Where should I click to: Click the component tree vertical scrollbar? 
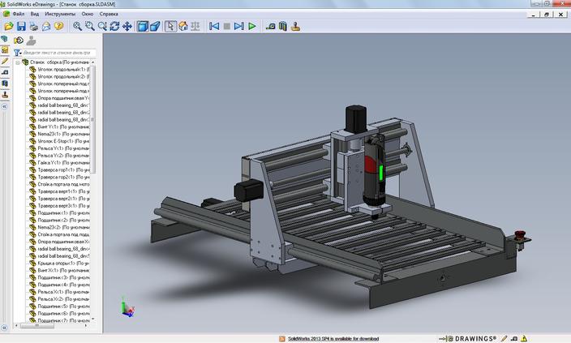[x=92, y=119]
